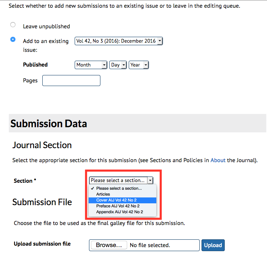Click the Year selector arrow icon

(146, 65)
